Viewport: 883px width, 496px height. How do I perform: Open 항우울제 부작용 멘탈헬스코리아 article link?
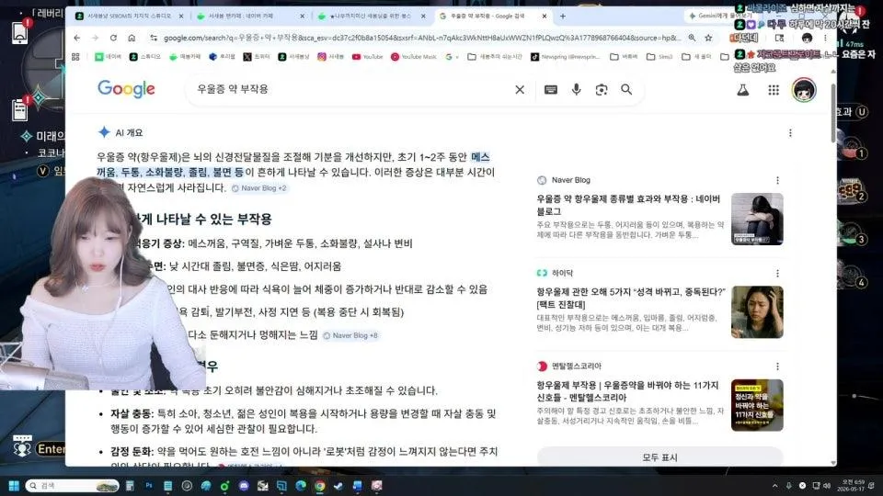[627, 391]
